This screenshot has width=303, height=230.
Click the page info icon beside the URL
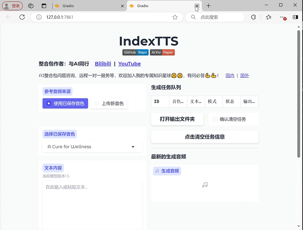click(39, 17)
